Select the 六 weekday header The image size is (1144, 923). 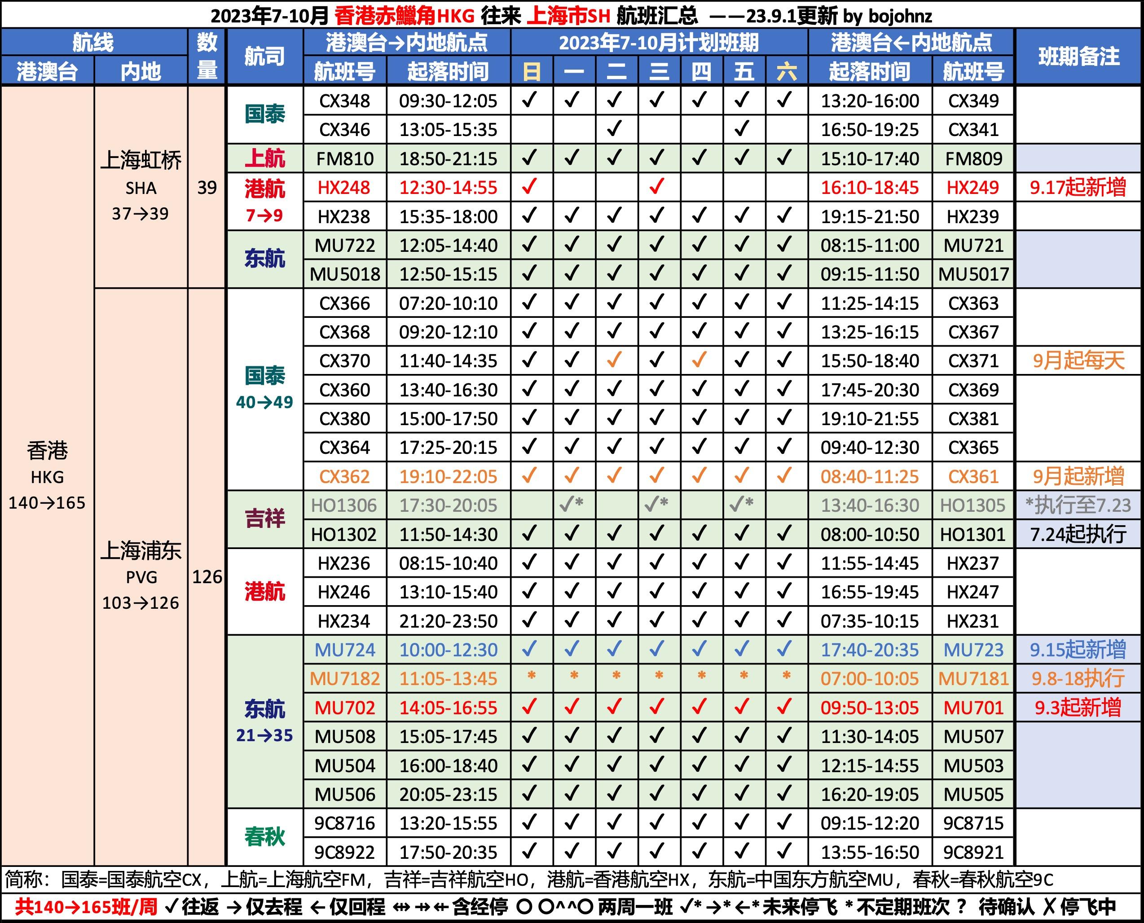[786, 71]
